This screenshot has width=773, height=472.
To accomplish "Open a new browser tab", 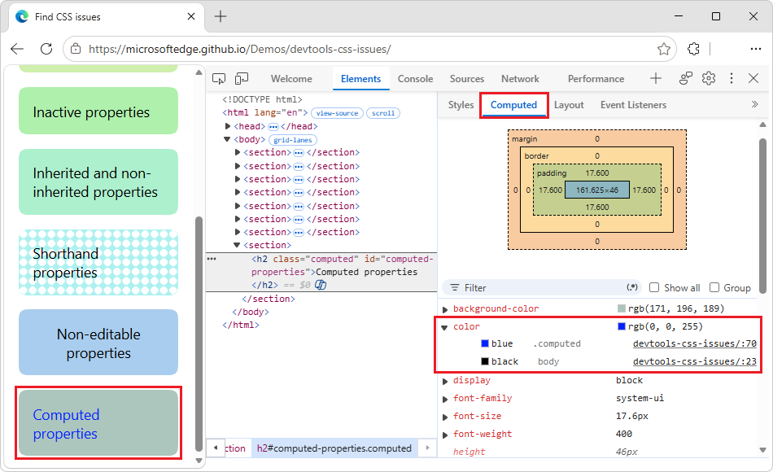I will tap(221, 16).
